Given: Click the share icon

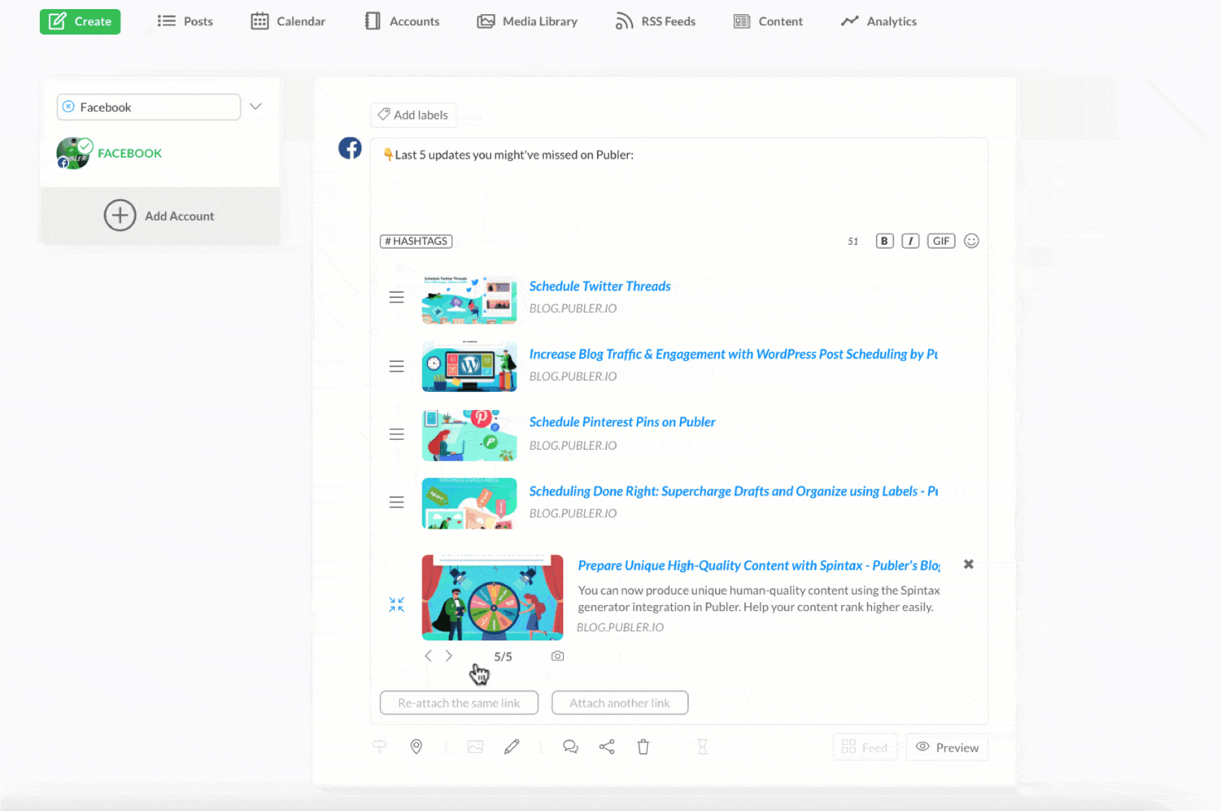Looking at the screenshot, I should point(607,747).
